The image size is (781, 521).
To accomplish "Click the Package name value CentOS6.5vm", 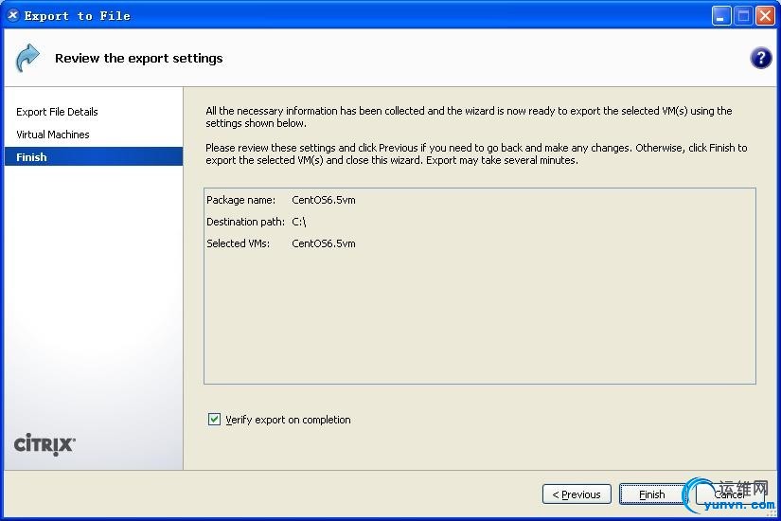I will tap(324, 200).
